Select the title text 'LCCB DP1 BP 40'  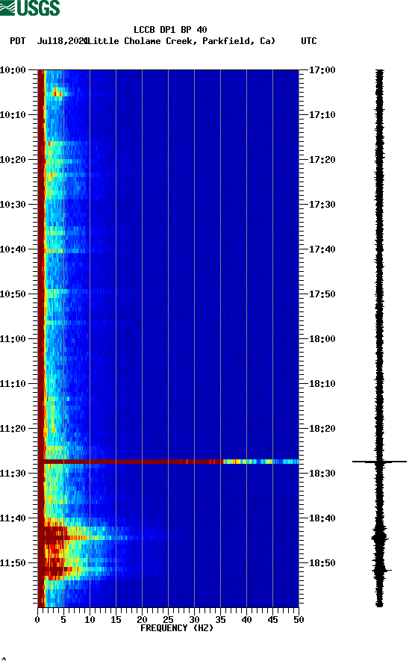170,30
